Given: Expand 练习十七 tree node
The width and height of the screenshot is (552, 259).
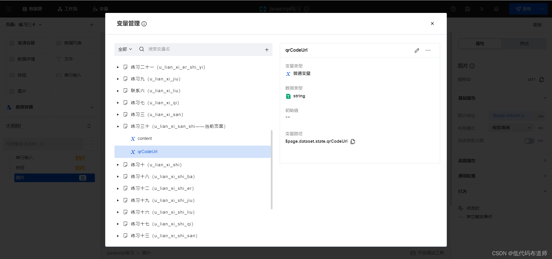Looking at the screenshot, I should pyautogui.click(x=118, y=224).
